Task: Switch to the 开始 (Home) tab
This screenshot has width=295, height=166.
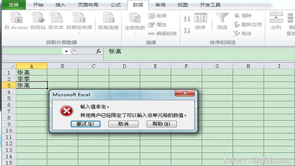Action: coord(38,5)
